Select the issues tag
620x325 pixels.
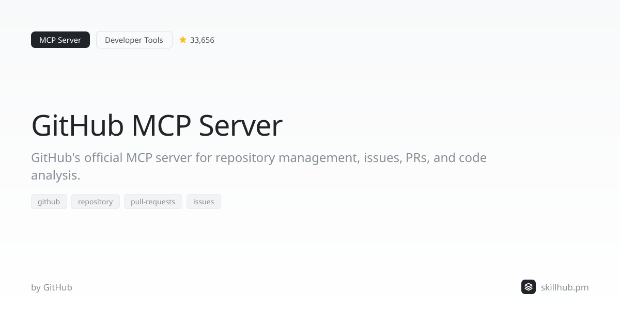204,202
